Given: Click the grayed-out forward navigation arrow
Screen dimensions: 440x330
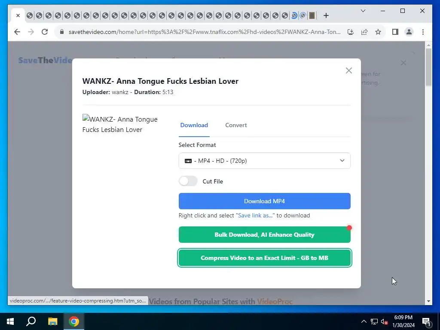Looking at the screenshot, I should (x=31, y=32).
